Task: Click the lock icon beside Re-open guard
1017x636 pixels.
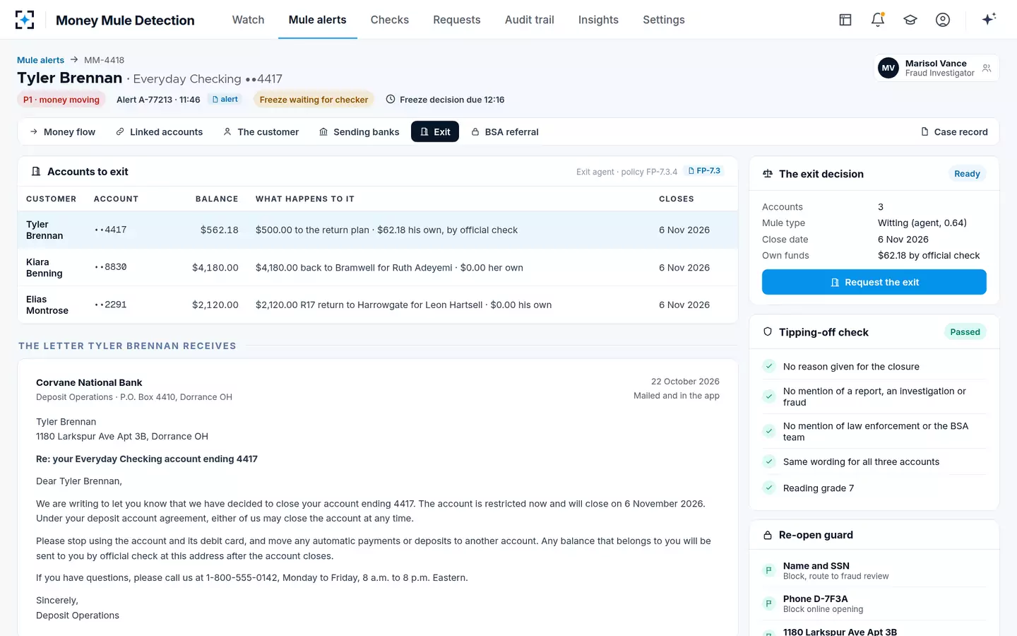Action: pyautogui.click(x=768, y=536)
